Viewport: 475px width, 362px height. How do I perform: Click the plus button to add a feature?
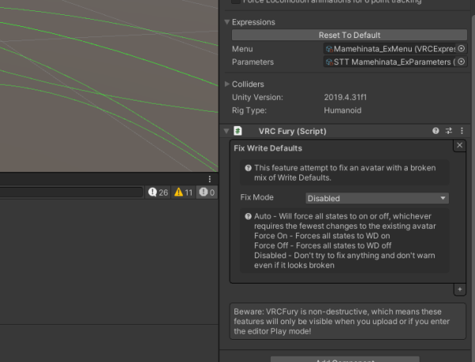[x=460, y=290]
